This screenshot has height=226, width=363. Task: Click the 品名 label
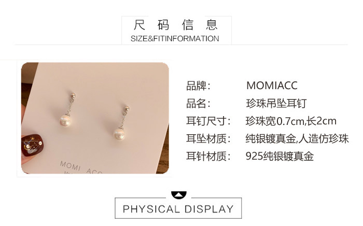[198, 103]
